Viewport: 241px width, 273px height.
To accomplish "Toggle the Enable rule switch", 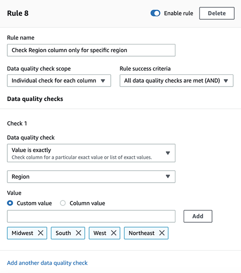I will (155, 13).
